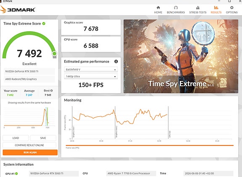Click the SAVE button

pos(43,138)
